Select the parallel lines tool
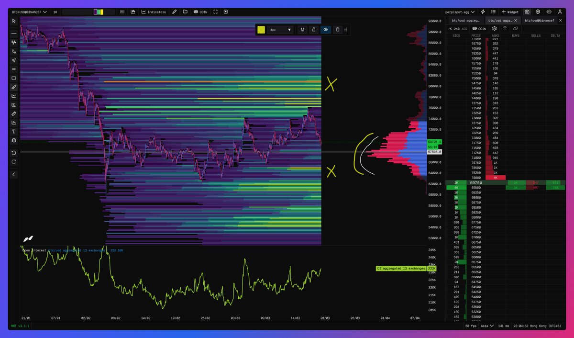The image size is (574, 338). (x=14, y=69)
